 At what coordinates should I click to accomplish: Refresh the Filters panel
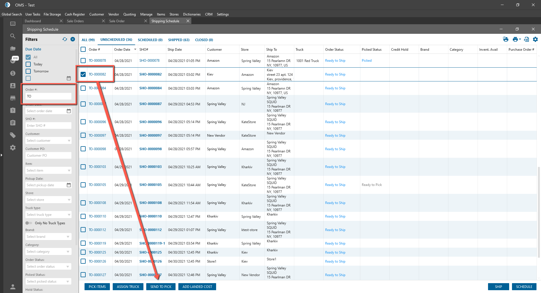pos(65,39)
